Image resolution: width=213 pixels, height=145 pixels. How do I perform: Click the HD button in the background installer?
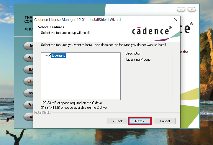(28, 69)
